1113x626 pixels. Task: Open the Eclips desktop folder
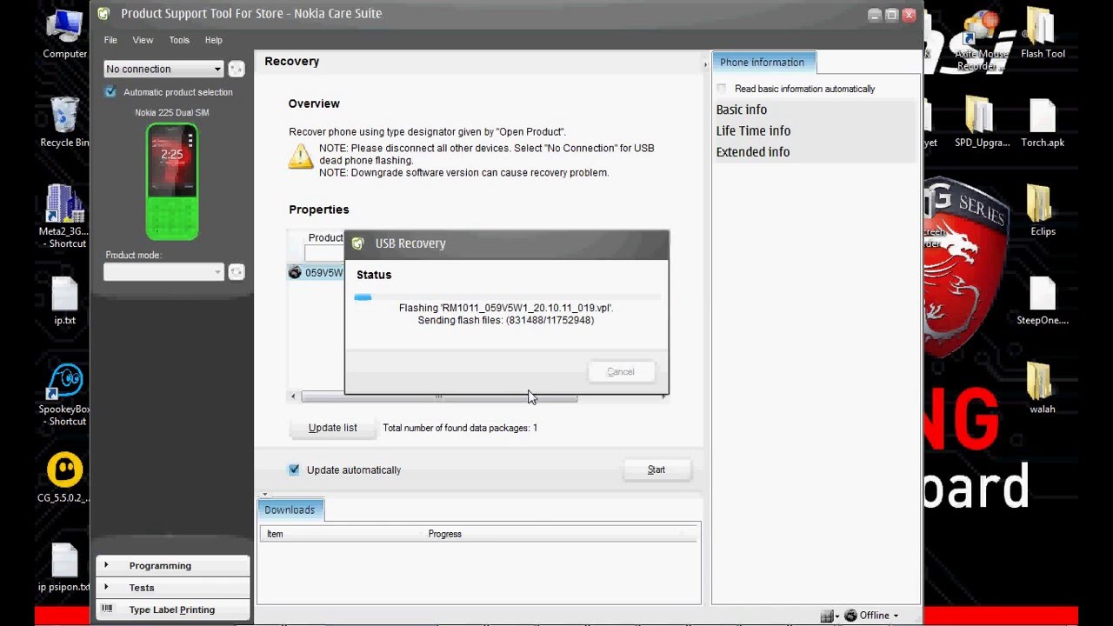pyautogui.click(x=1043, y=210)
